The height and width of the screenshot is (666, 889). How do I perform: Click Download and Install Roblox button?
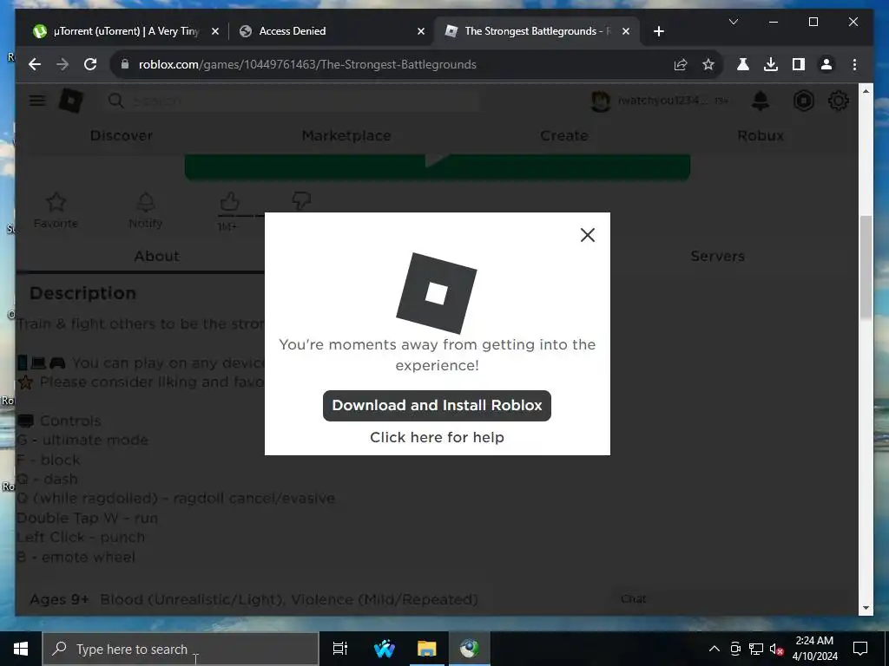[438, 406]
